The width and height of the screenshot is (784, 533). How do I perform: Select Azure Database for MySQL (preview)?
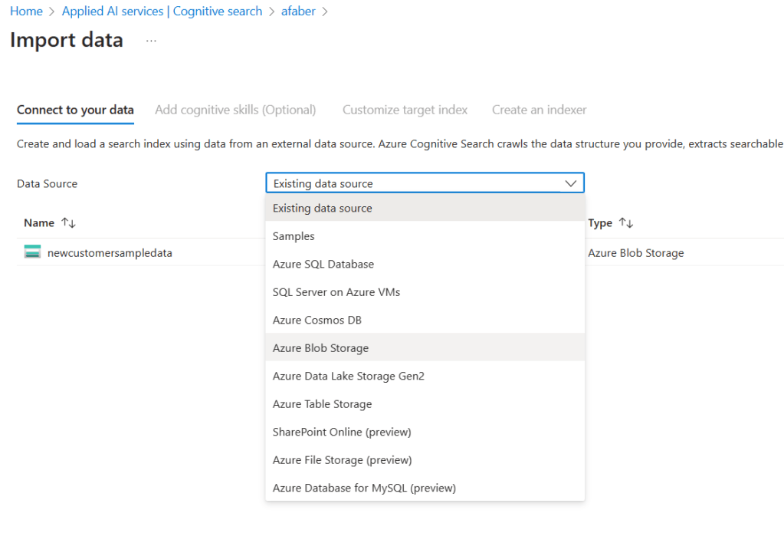[364, 488]
